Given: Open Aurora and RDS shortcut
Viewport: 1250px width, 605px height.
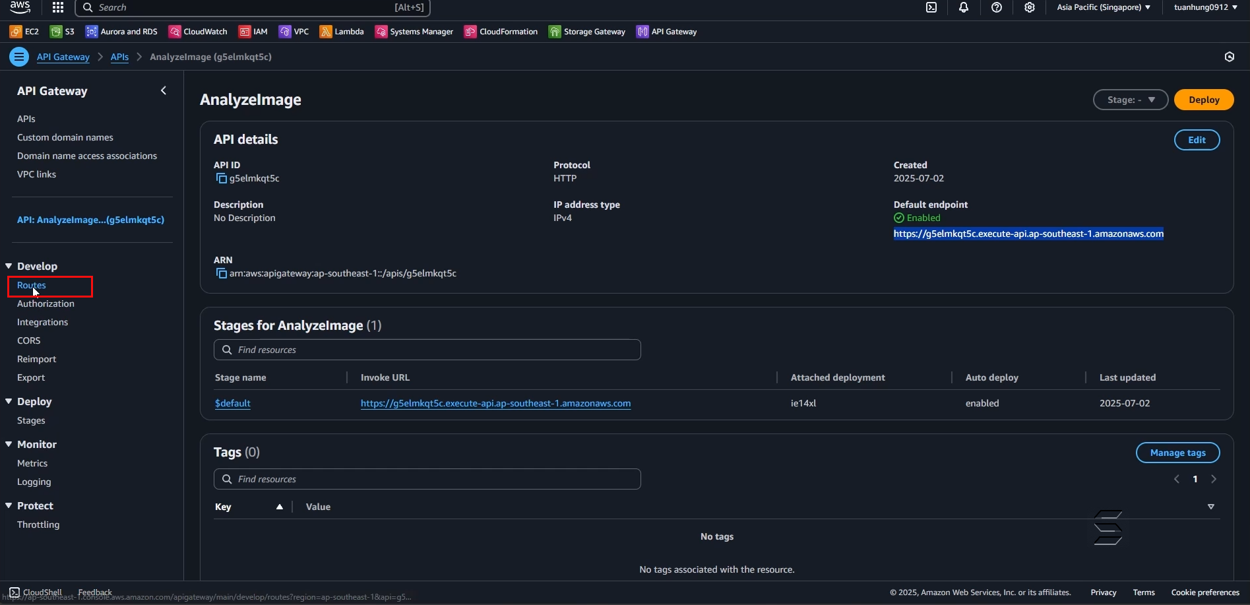Looking at the screenshot, I should [121, 32].
